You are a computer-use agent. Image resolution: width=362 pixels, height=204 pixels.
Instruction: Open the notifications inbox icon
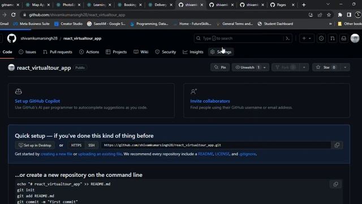[344, 39]
